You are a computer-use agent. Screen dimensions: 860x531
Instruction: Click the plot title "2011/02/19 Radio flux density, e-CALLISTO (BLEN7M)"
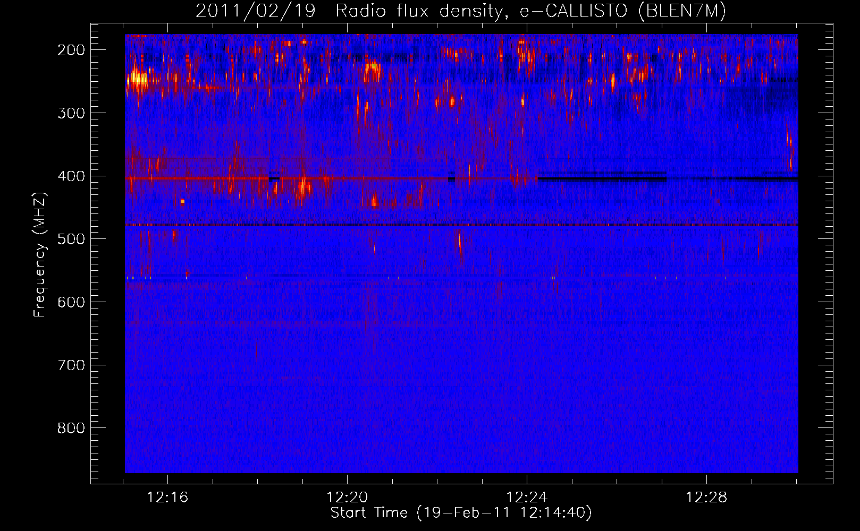point(460,11)
